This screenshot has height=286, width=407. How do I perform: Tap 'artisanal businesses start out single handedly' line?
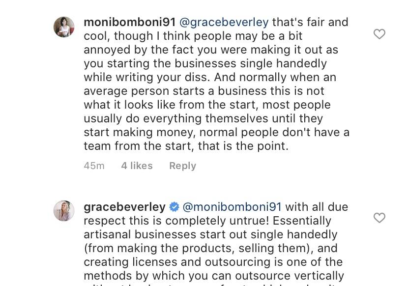[x=210, y=234]
